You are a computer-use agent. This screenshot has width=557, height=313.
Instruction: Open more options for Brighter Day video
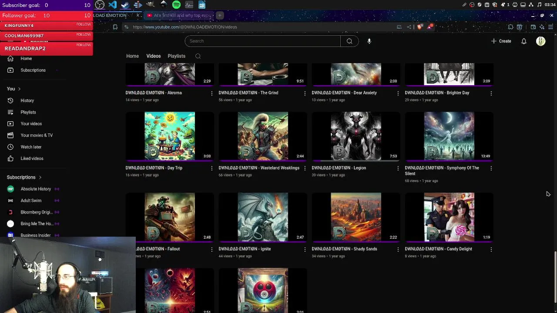tap(491, 93)
